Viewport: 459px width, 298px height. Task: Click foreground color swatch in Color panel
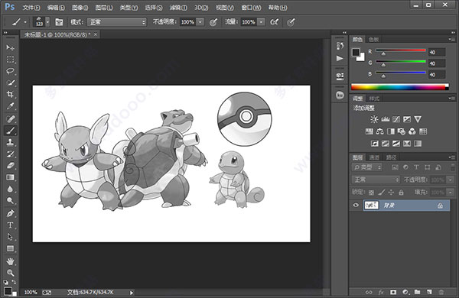coord(356,53)
